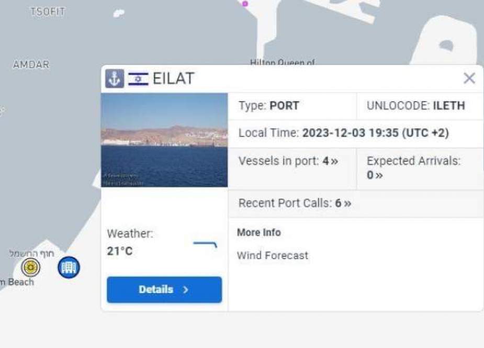
Task: Click the pink dot marker on map
Action: (245, 4)
